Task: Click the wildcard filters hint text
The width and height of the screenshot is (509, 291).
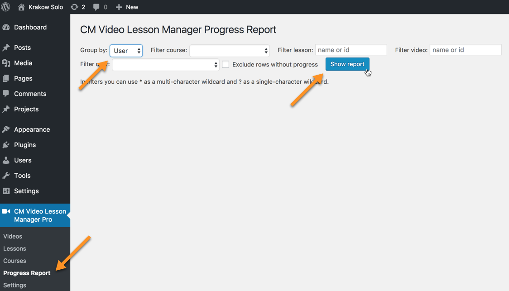Action: (205, 82)
